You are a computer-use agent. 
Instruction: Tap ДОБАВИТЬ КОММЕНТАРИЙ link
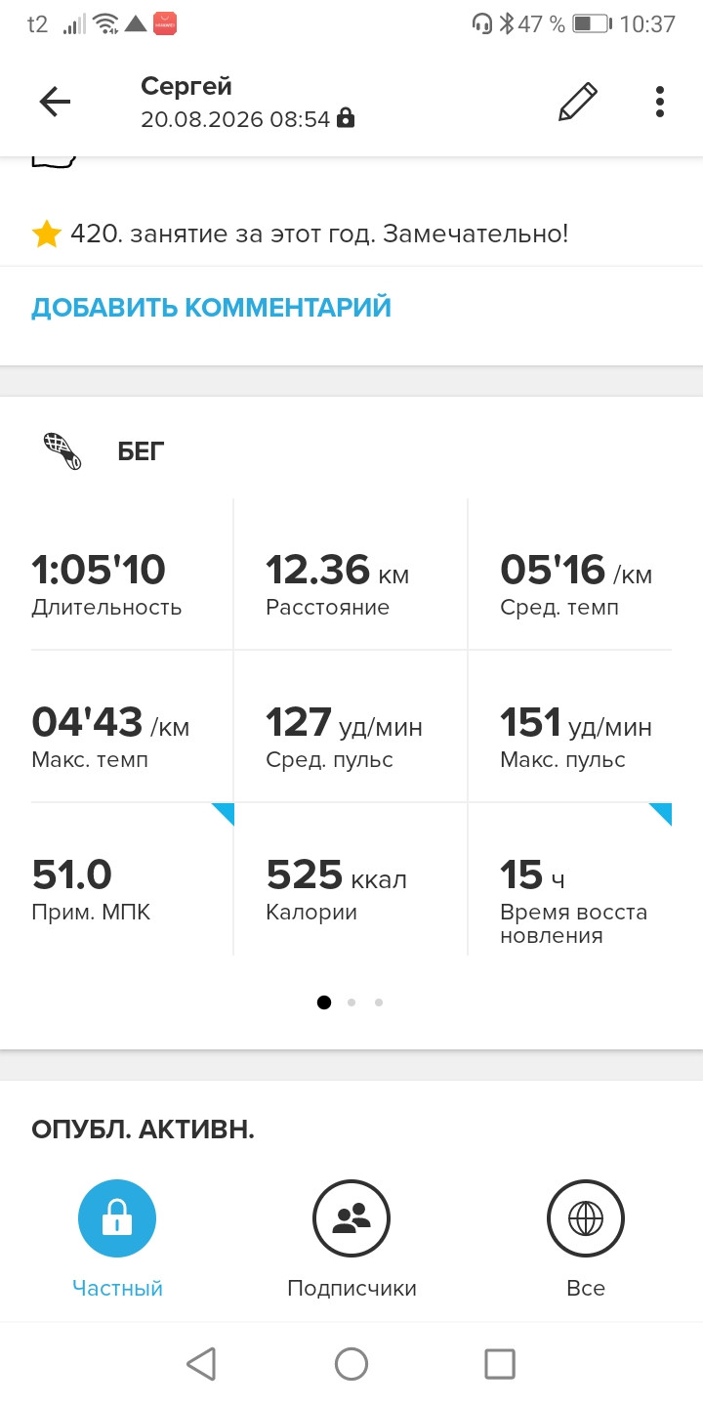pos(211,307)
